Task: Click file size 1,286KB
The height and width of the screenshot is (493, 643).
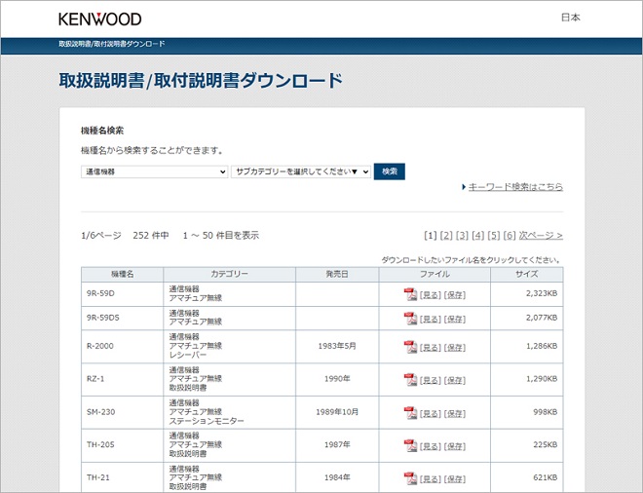Action: tap(542, 346)
